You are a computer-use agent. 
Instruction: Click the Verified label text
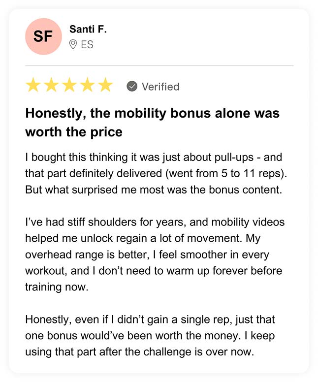click(x=160, y=87)
